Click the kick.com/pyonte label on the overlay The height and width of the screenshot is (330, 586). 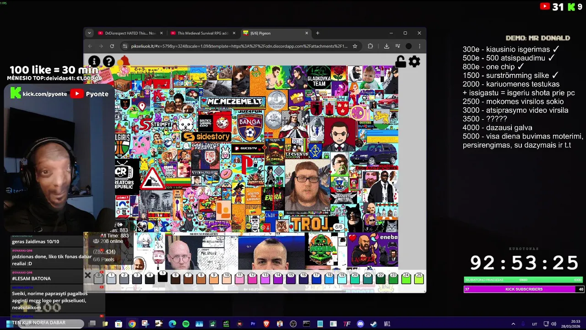[x=45, y=93]
